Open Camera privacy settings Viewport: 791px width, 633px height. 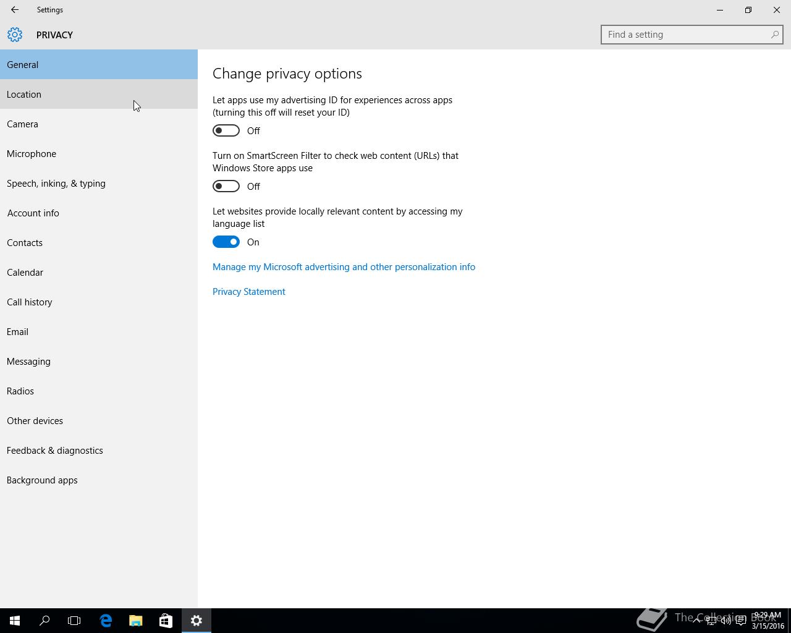[x=99, y=124]
